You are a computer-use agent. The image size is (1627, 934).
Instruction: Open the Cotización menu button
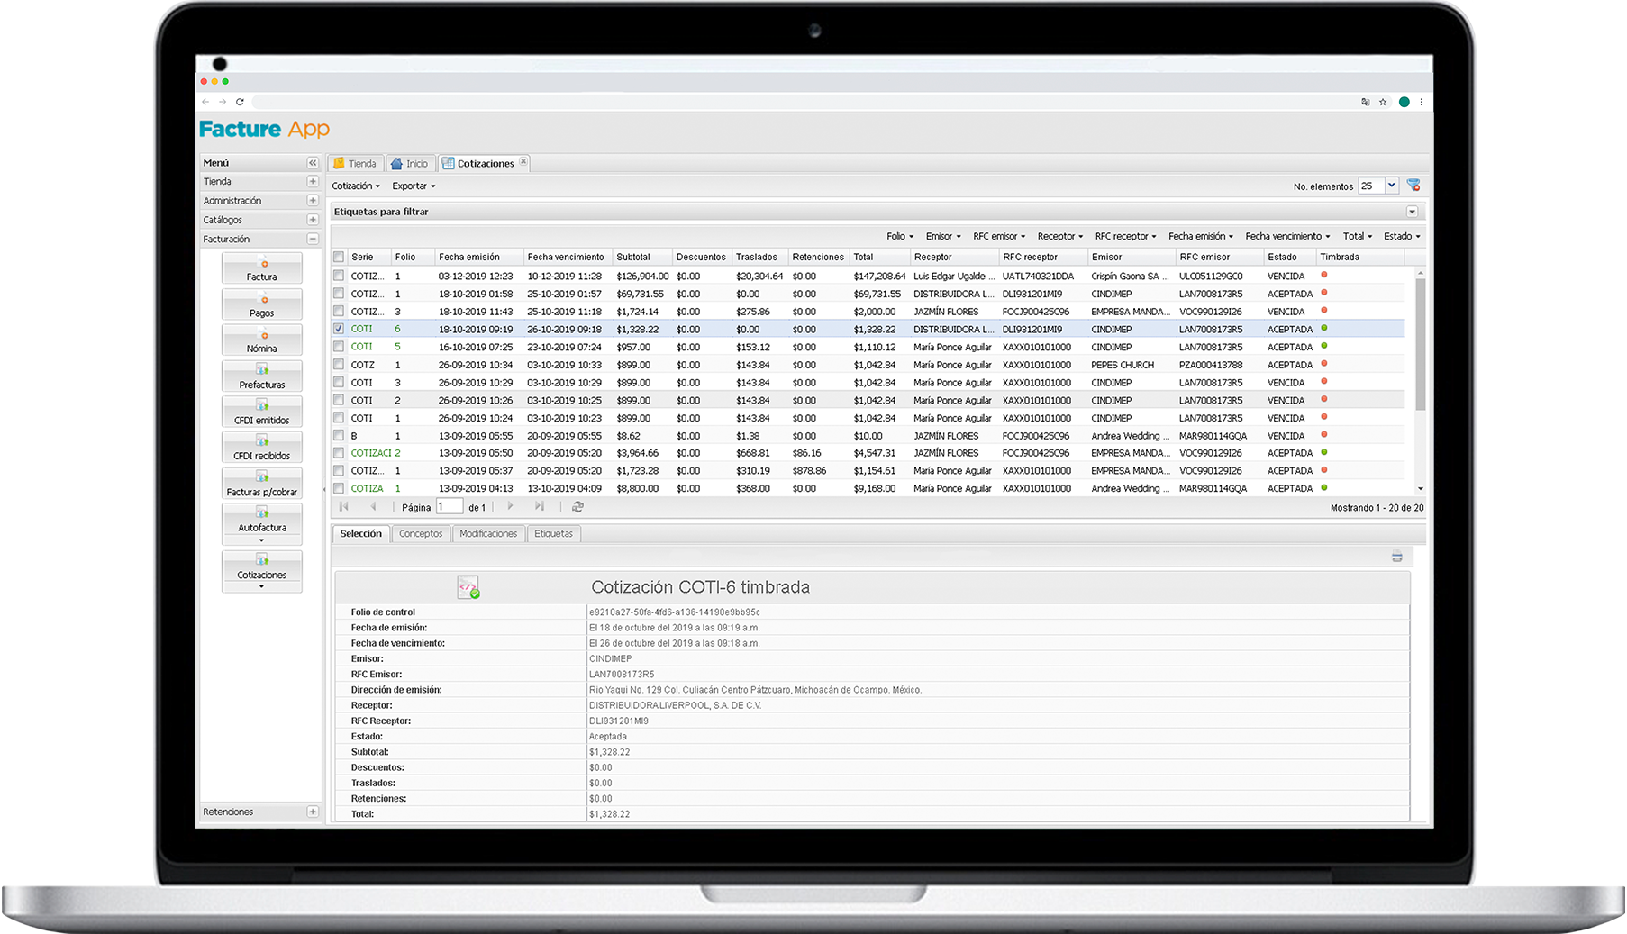coord(356,186)
